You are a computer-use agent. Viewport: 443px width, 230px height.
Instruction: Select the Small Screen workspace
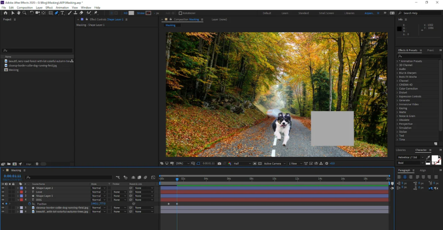326,13
